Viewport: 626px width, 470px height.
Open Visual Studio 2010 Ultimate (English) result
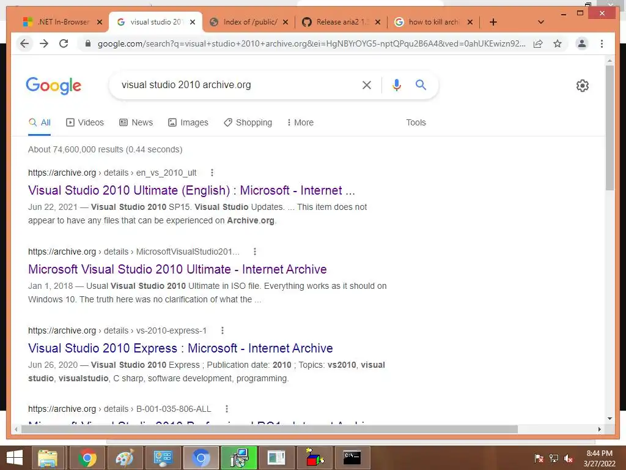[x=191, y=190]
